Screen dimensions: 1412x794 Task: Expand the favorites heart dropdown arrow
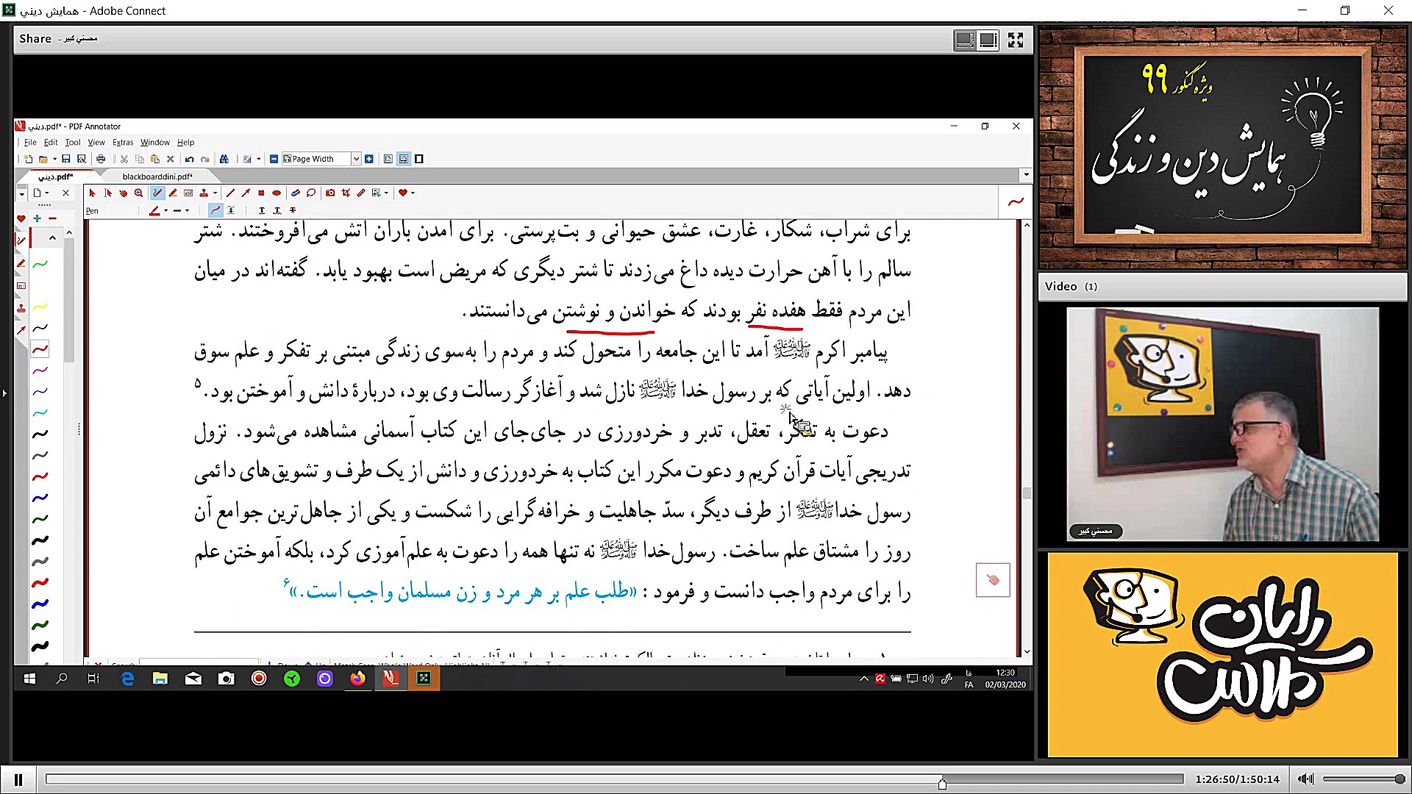[x=413, y=193]
